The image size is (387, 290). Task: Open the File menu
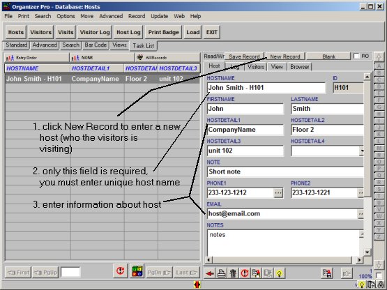tap(8, 16)
